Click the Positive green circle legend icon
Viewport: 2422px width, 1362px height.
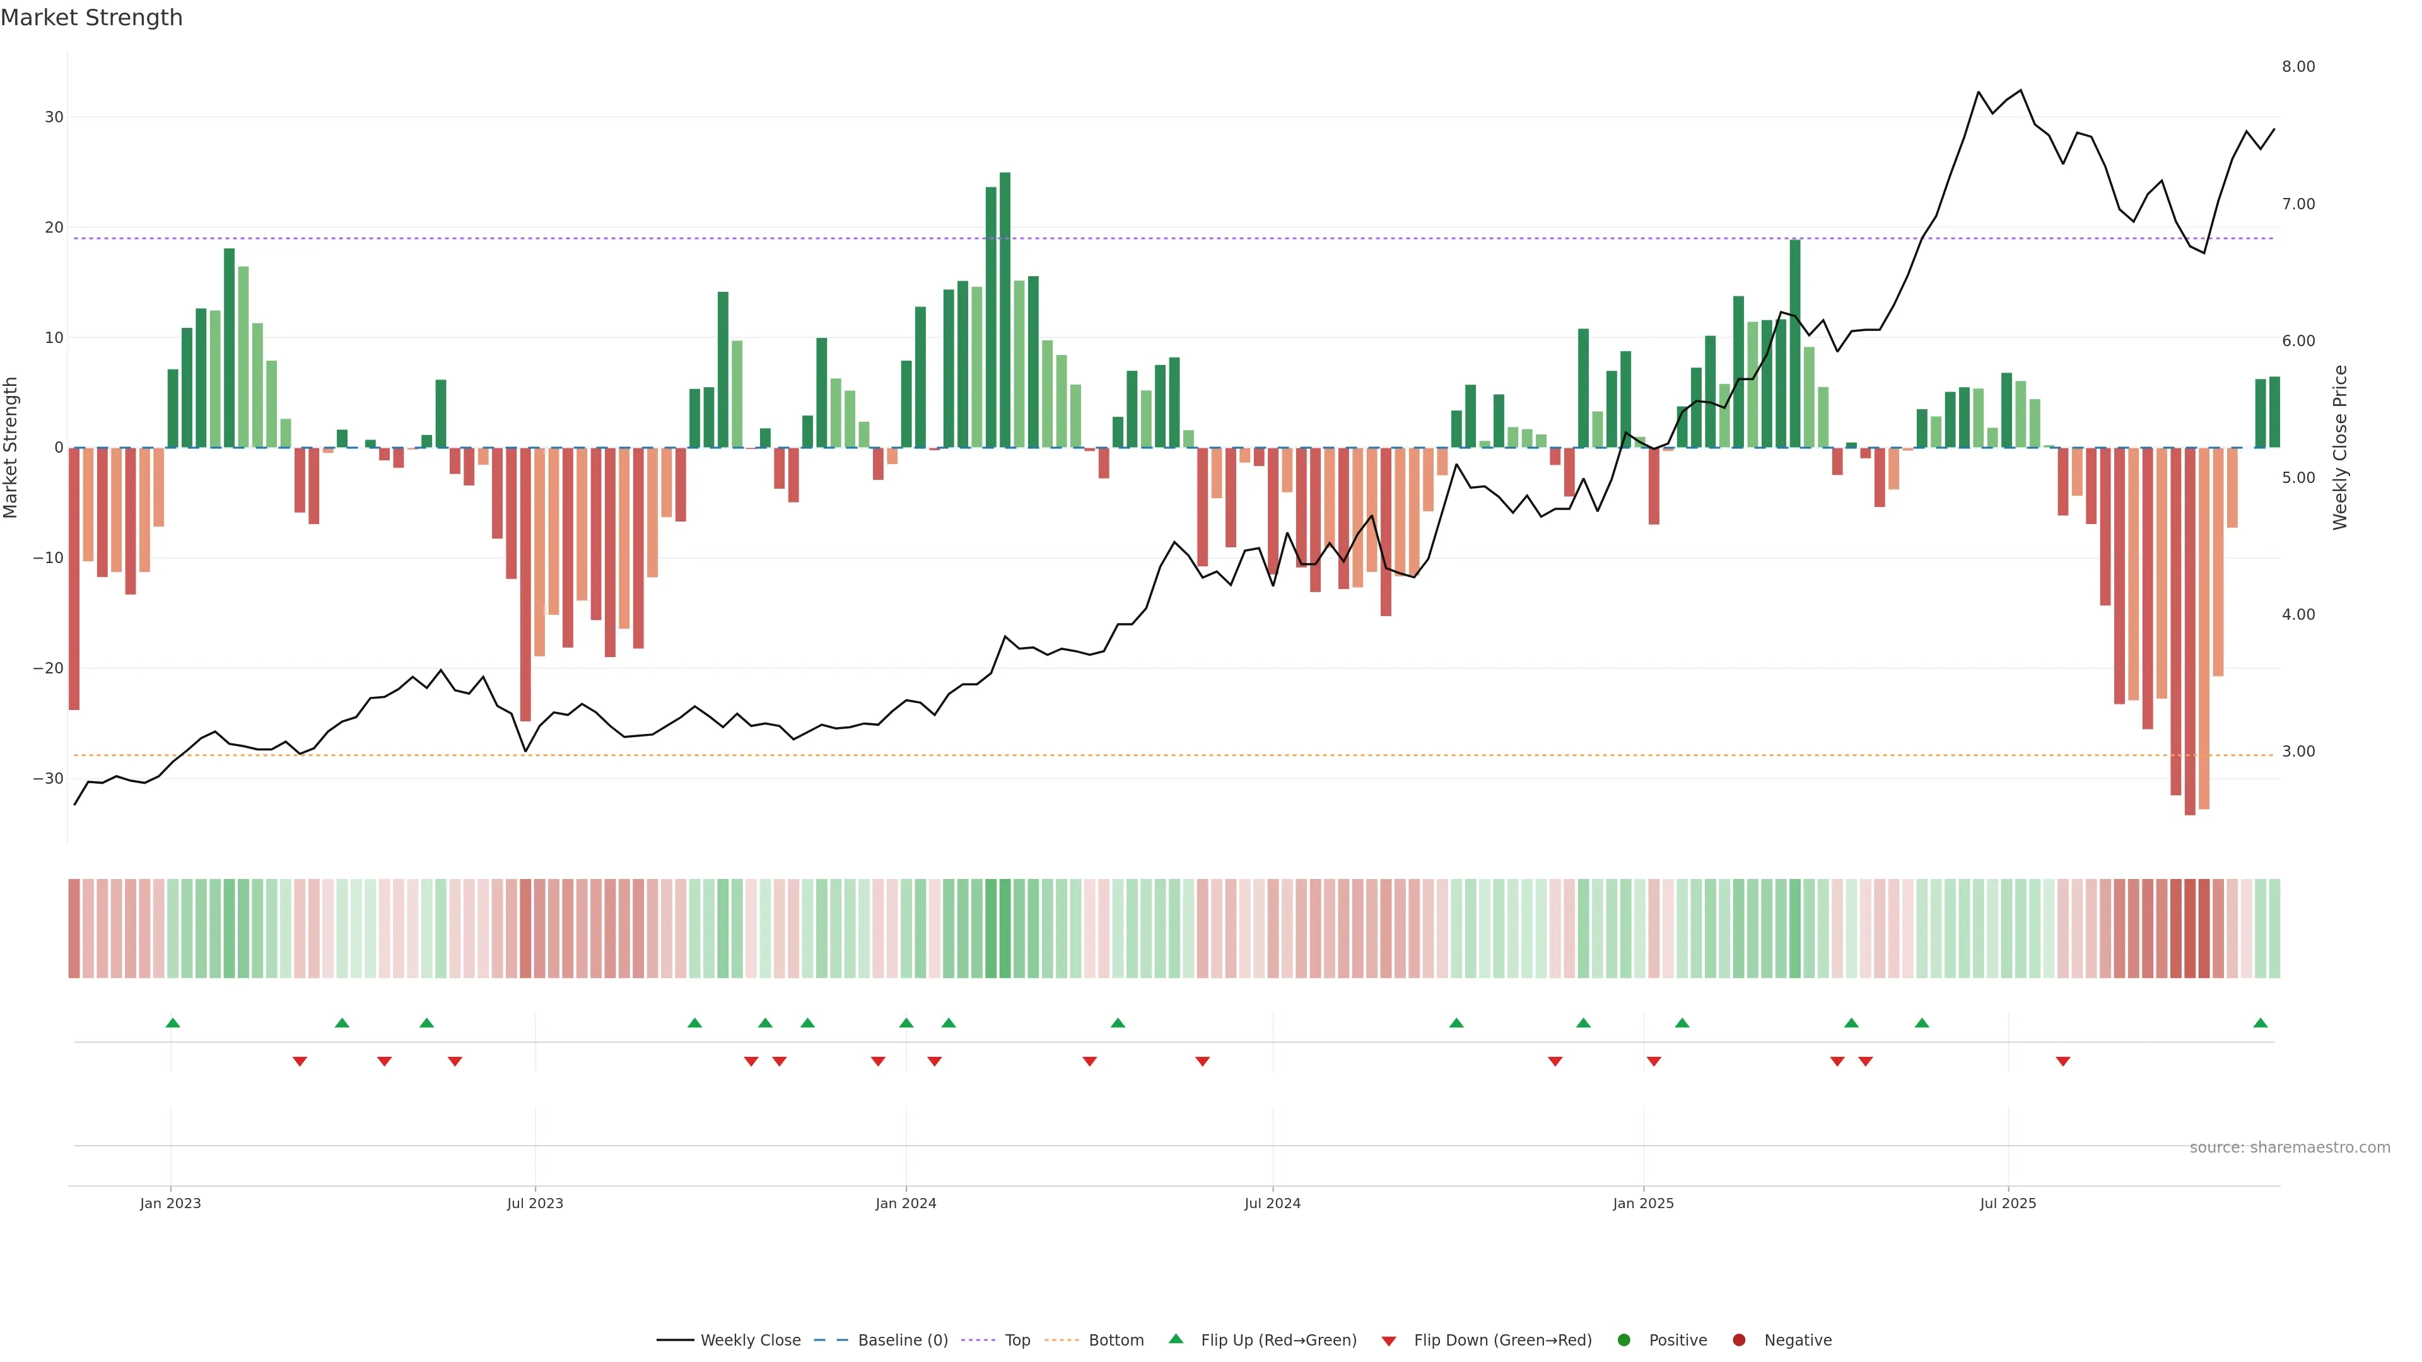click(1623, 1341)
